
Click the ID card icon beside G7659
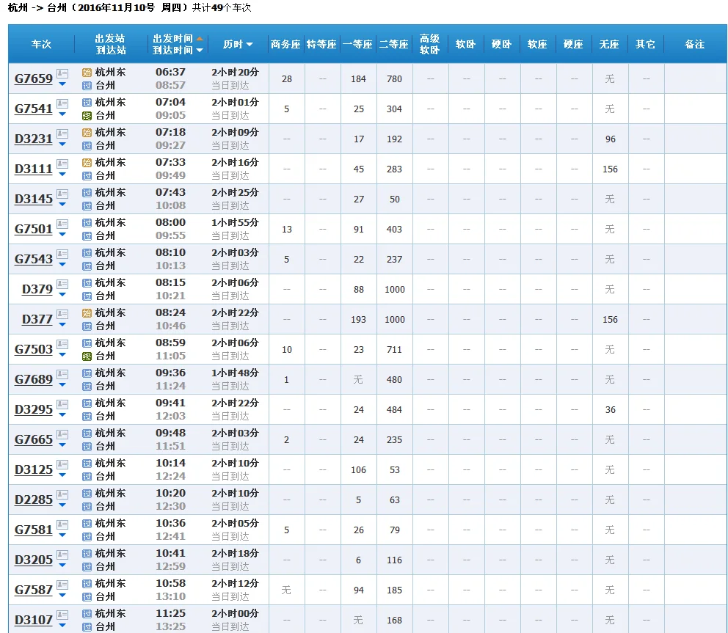tap(62, 73)
